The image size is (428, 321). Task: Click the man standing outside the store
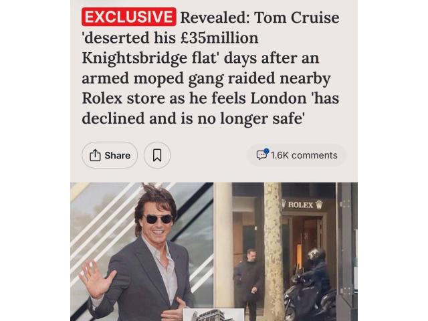(249, 284)
